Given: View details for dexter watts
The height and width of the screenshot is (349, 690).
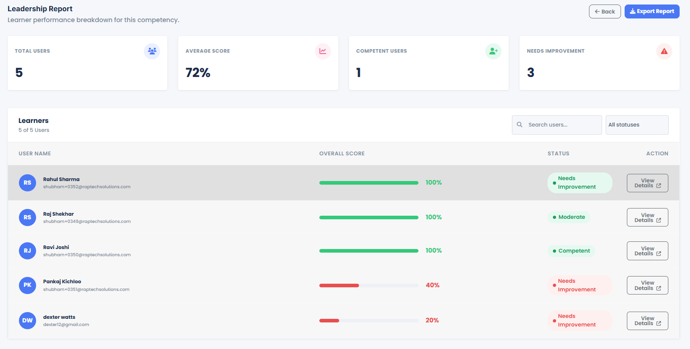Looking at the screenshot, I should 648,321.
